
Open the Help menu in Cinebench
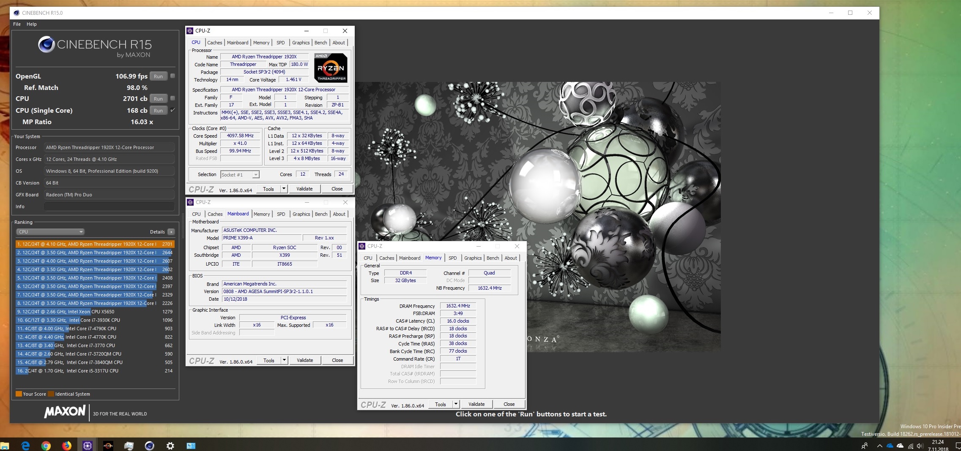coord(32,24)
